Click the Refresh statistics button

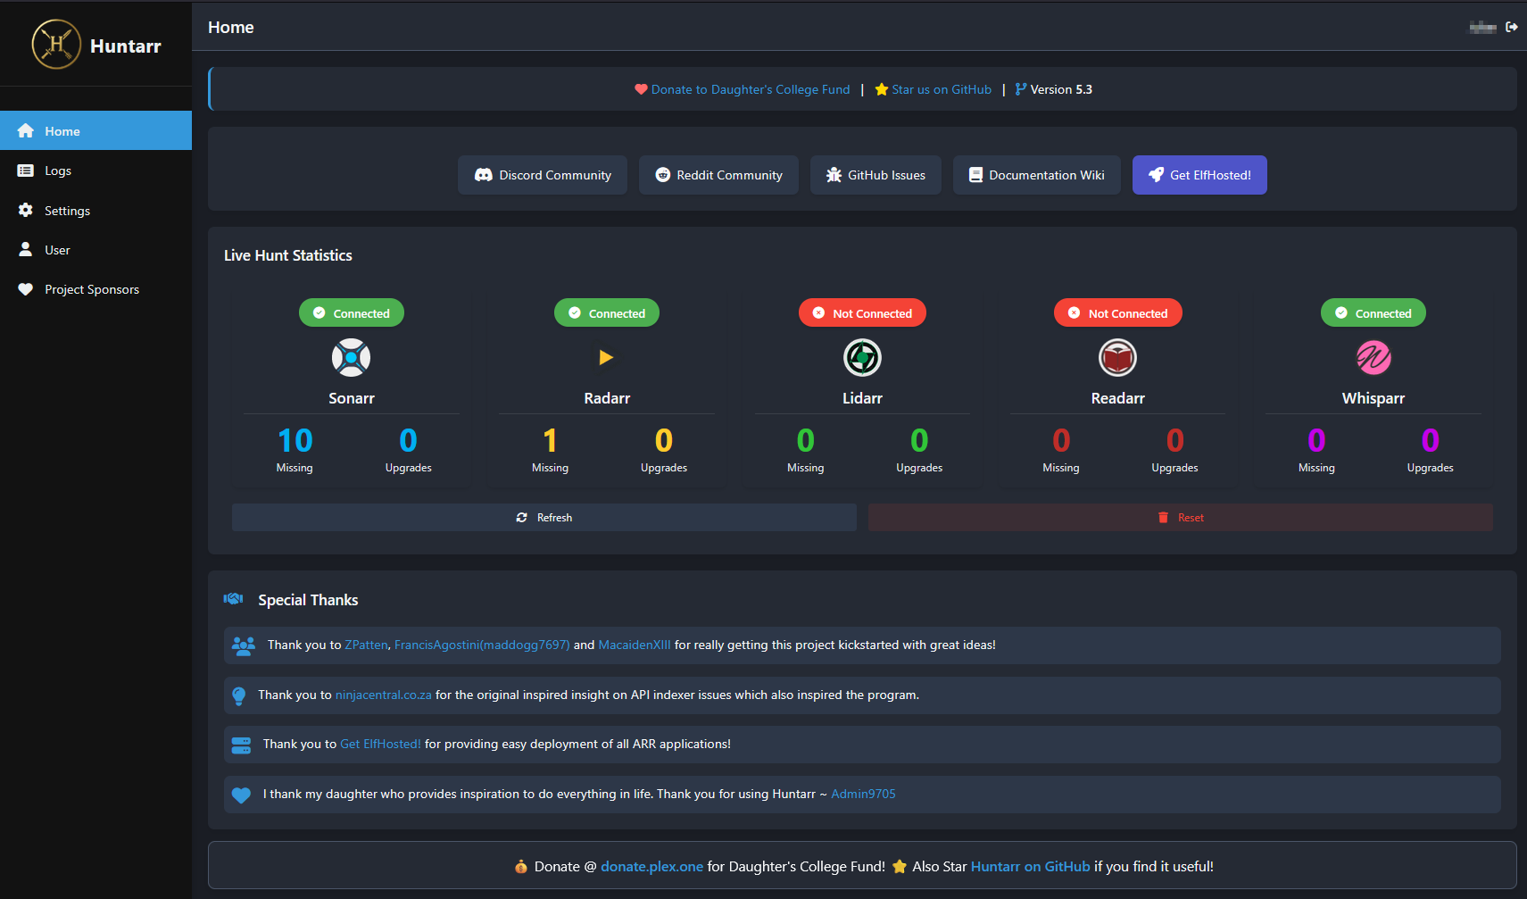[x=543, y=517]
